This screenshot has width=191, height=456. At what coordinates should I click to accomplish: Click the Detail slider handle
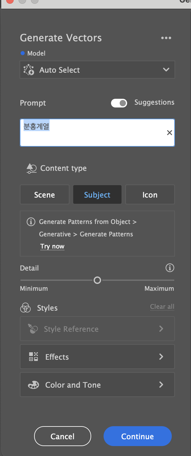coord(97,280)
